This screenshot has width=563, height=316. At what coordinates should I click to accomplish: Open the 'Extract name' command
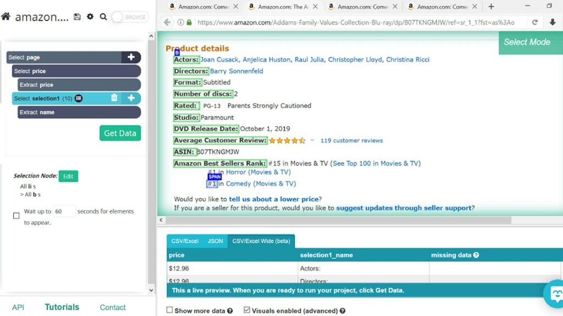click(x=79, y=112)
